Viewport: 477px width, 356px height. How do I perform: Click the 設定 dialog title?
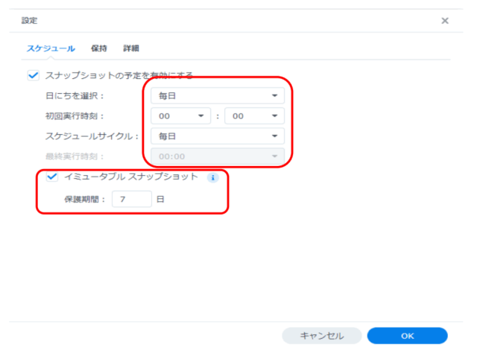[x=29, y=21]
